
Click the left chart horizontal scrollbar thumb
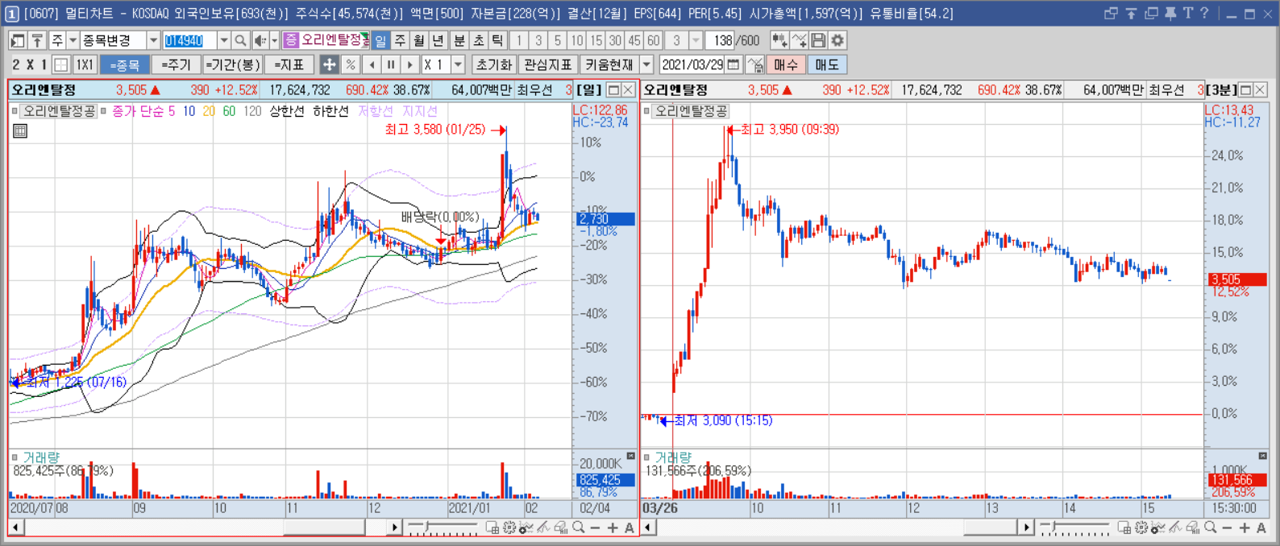(324, 527)
